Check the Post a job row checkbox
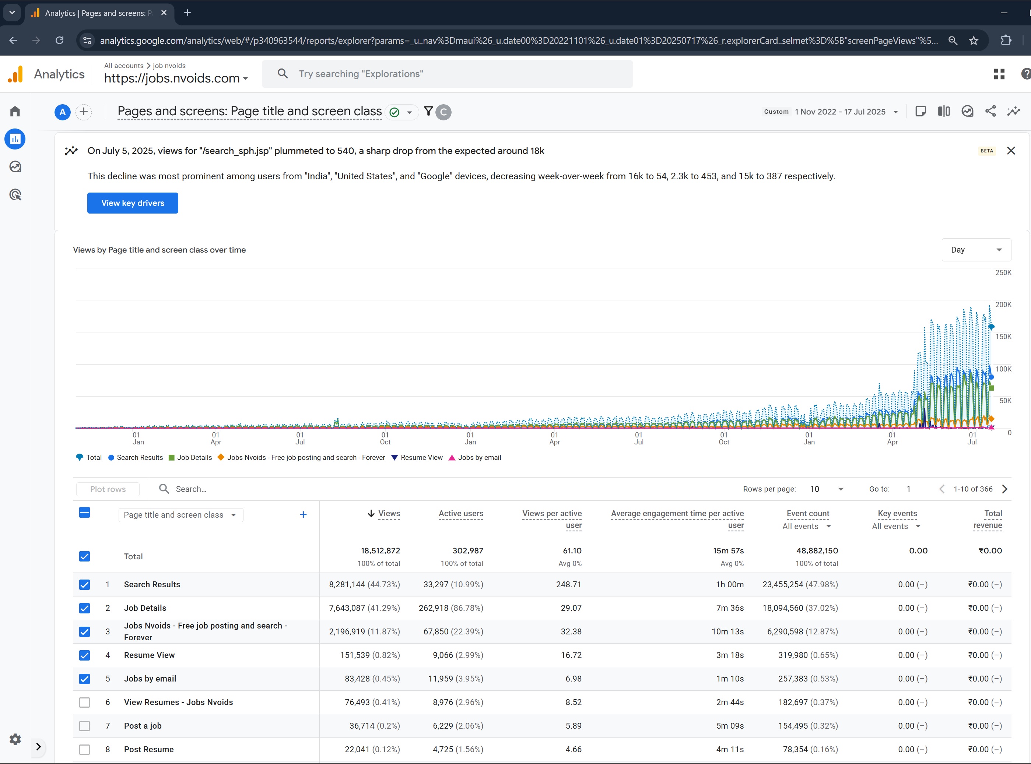 (84, 726)
